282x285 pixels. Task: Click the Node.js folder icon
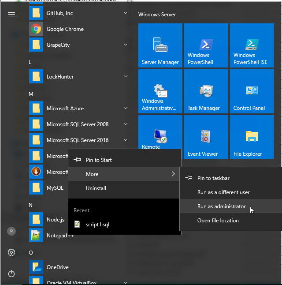pyautogui.click(x=36, y=219)
